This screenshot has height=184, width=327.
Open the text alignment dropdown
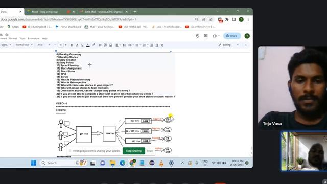pyautogui.click(x=118, y=45)
